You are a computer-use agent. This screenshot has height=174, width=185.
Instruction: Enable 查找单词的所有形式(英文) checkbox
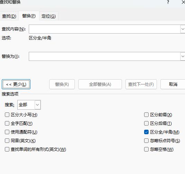pyautogui.click(x=7, y=149)
